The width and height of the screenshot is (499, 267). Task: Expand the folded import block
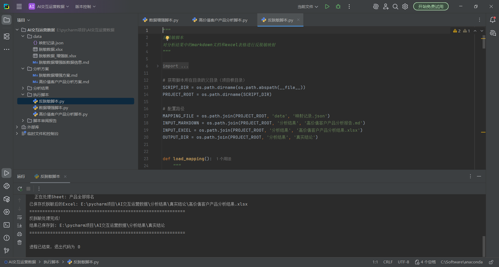(157, 66)
